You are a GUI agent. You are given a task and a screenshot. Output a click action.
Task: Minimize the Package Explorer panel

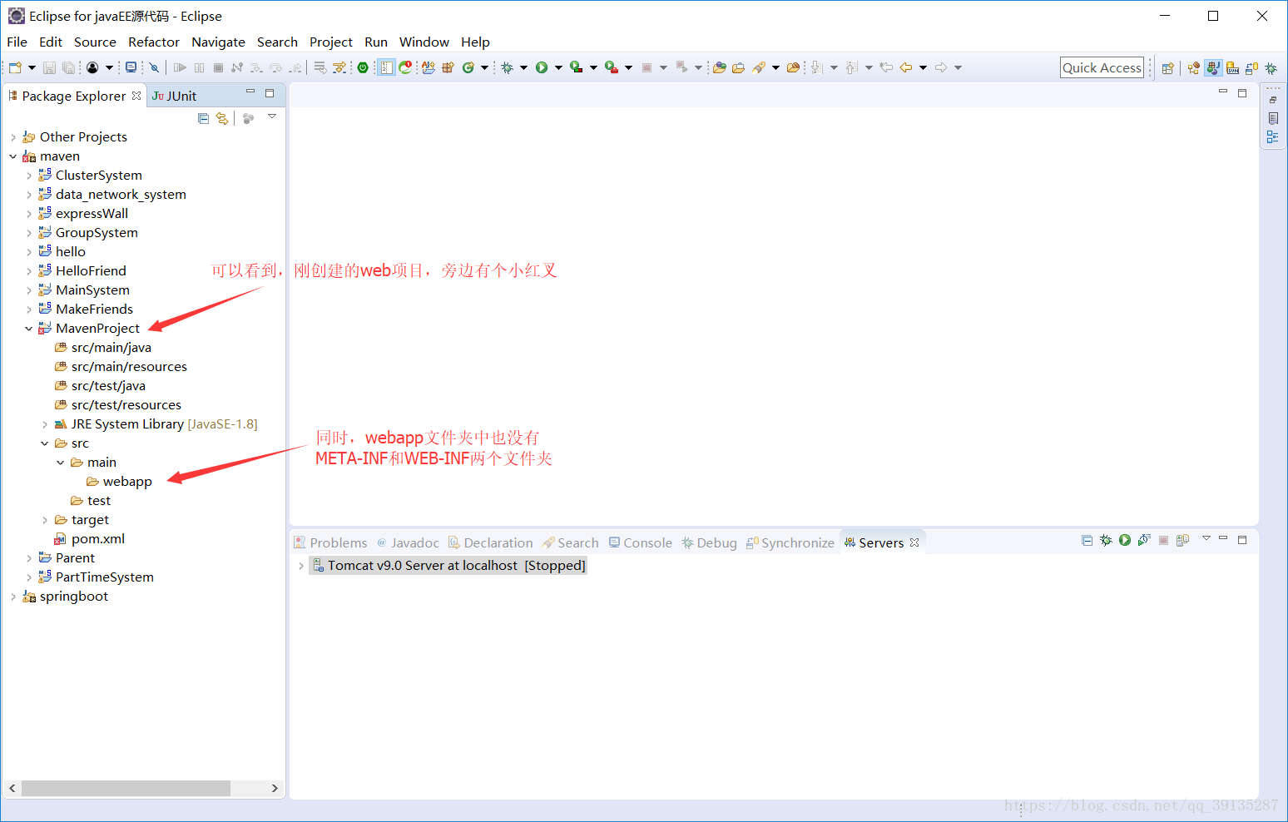coord(250,92)
